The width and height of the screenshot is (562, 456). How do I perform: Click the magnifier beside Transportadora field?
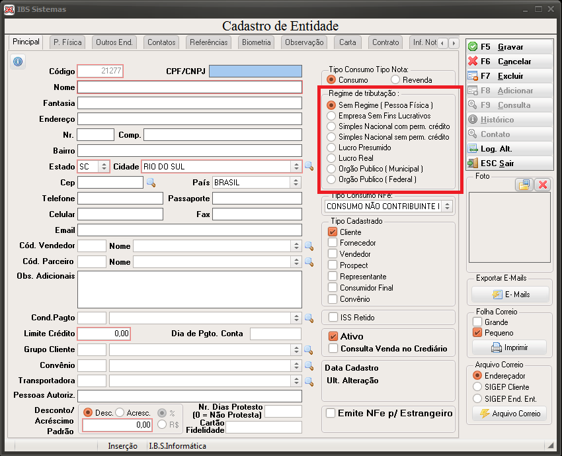click(309, 381)
